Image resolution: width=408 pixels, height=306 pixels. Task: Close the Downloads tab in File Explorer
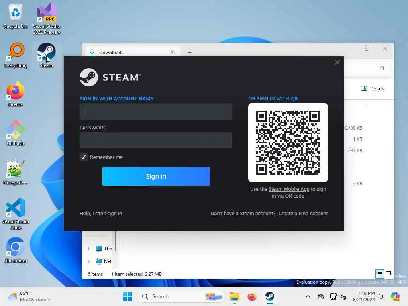pos(172,52)
